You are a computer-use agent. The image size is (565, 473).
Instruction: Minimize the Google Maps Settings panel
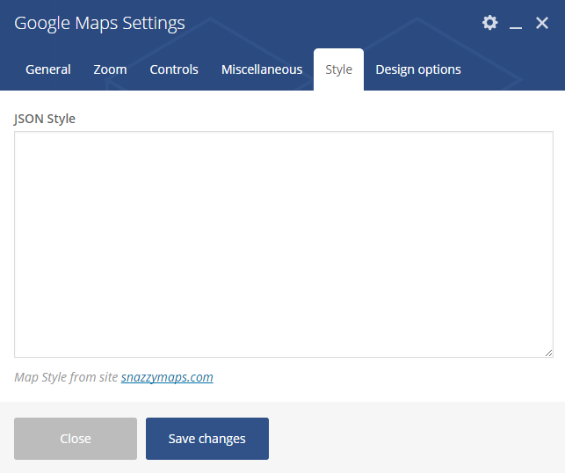[x=516, y=23]
